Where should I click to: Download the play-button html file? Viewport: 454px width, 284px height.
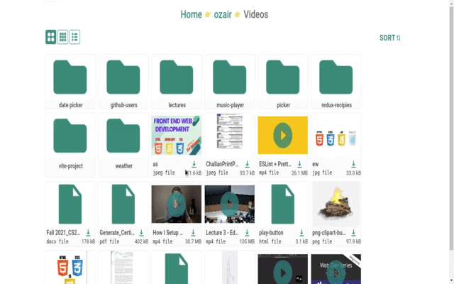[301, 233]
